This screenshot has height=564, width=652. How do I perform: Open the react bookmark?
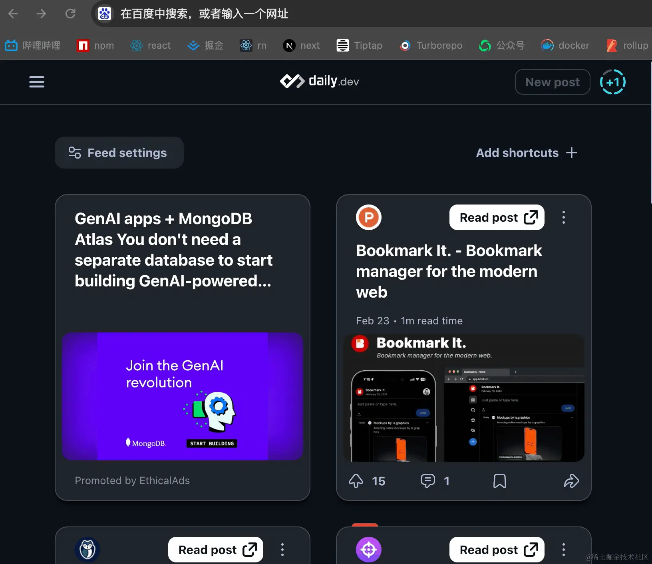(151, 46)
